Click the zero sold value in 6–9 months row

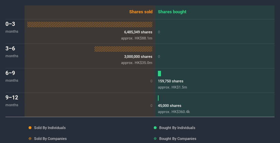click(x=151, y=81)
